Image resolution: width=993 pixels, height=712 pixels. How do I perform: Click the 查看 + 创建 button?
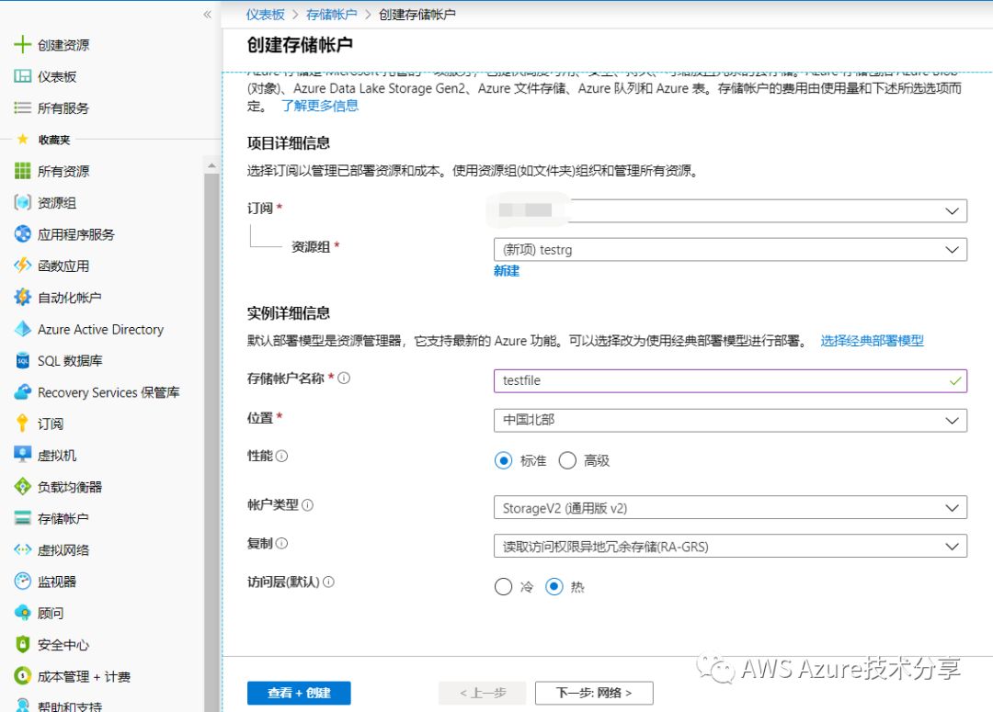[x=299, y=693]
